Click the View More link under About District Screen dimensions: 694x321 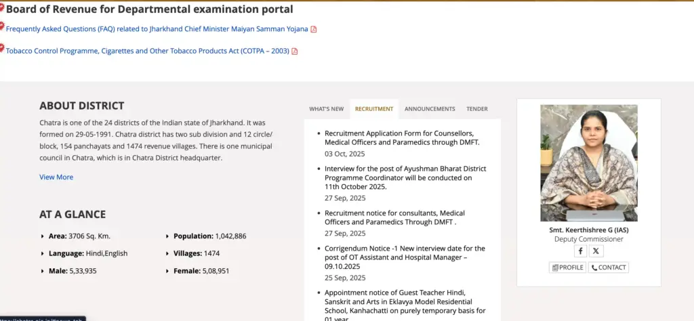coord(56,177)
